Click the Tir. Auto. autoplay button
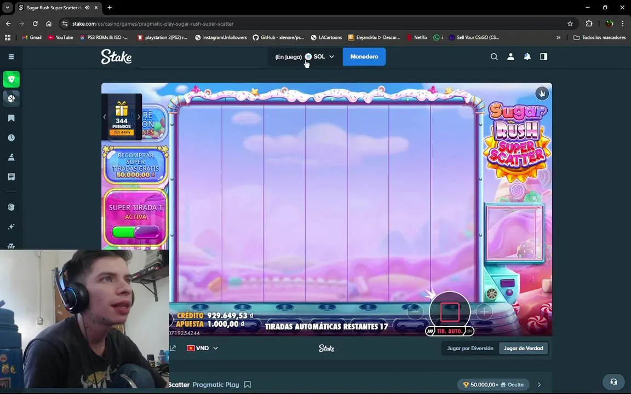Viewport: 631px width, 394px height. pyautogui.click(x=450, y=331)
